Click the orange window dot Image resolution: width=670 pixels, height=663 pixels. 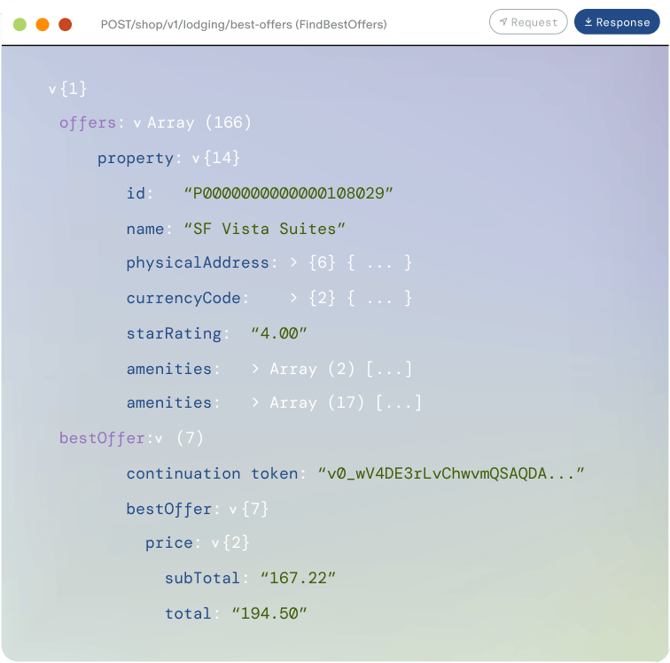tap(43, 24)
